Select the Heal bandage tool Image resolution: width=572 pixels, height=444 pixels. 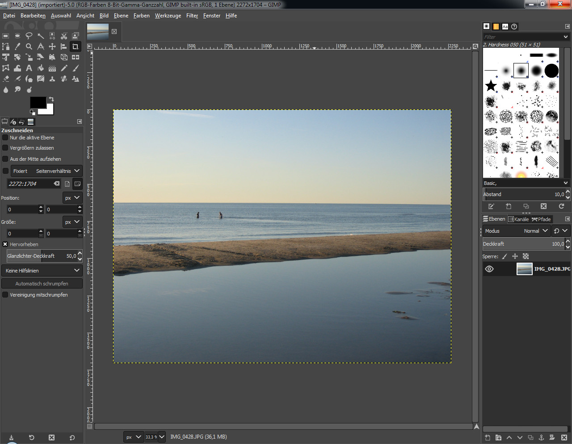tap(64, 79)
